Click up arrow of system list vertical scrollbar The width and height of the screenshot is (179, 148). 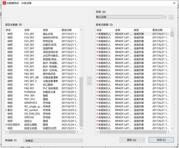(172, 30)
